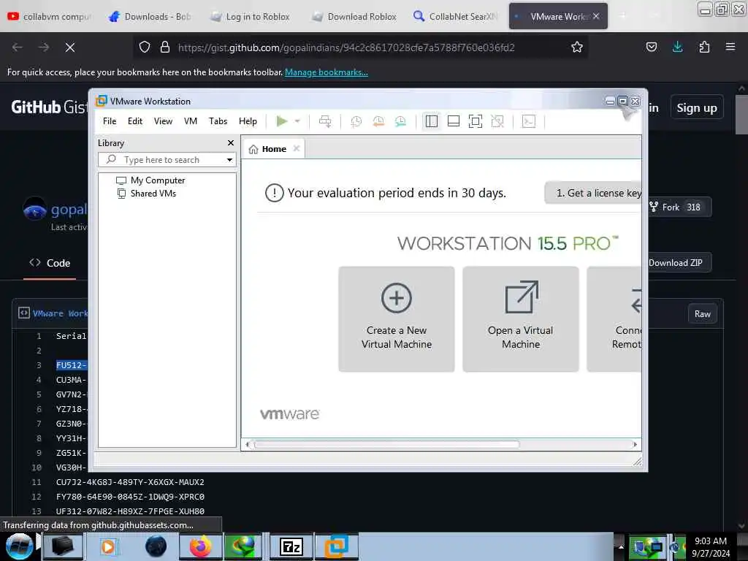Open Firefox from the taskbar
This screenshot has height=561, width=748.
[200, 546]
